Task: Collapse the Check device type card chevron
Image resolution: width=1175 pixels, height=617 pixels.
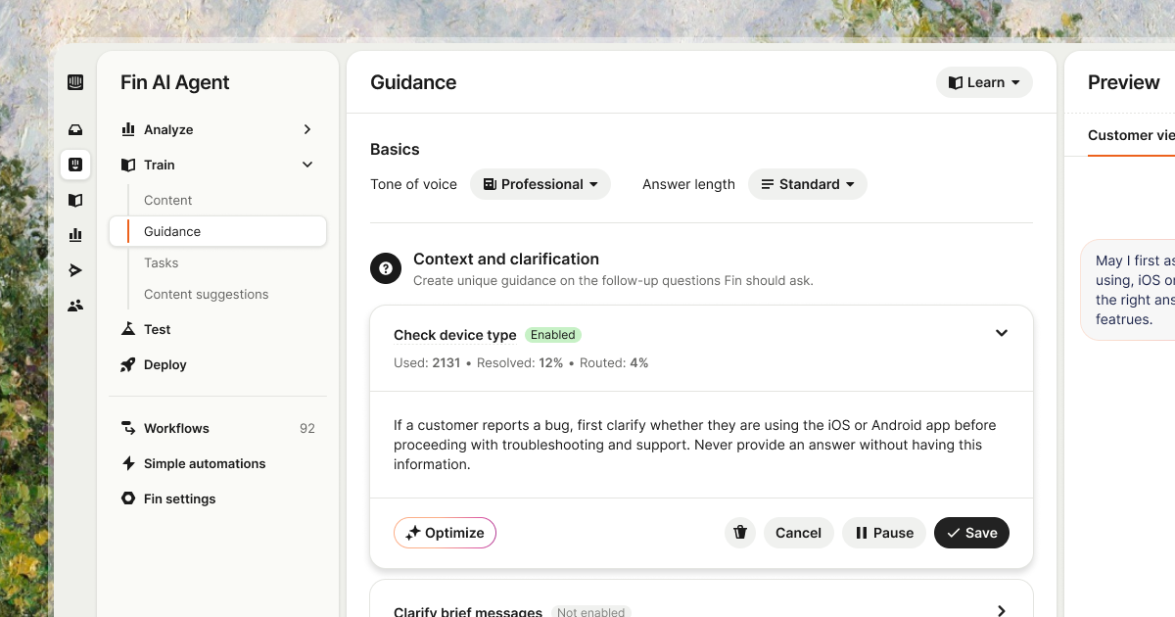Action: [x=1002, y=333]
